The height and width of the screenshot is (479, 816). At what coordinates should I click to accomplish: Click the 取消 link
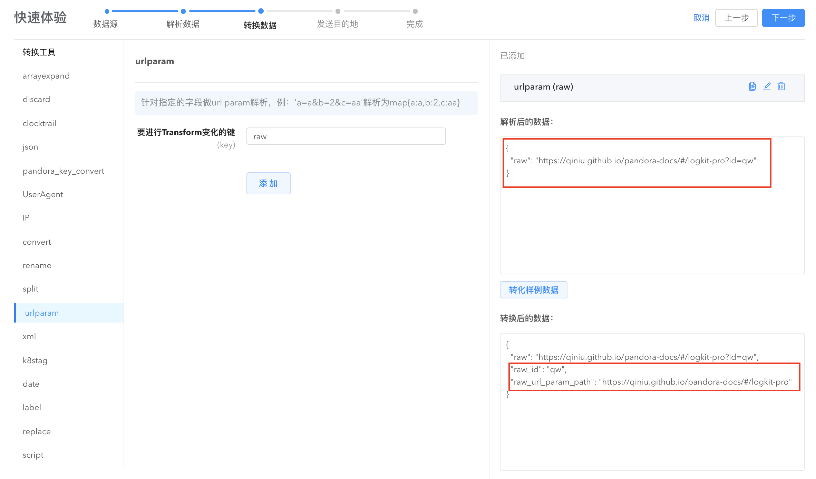click(x=701, y=18)
